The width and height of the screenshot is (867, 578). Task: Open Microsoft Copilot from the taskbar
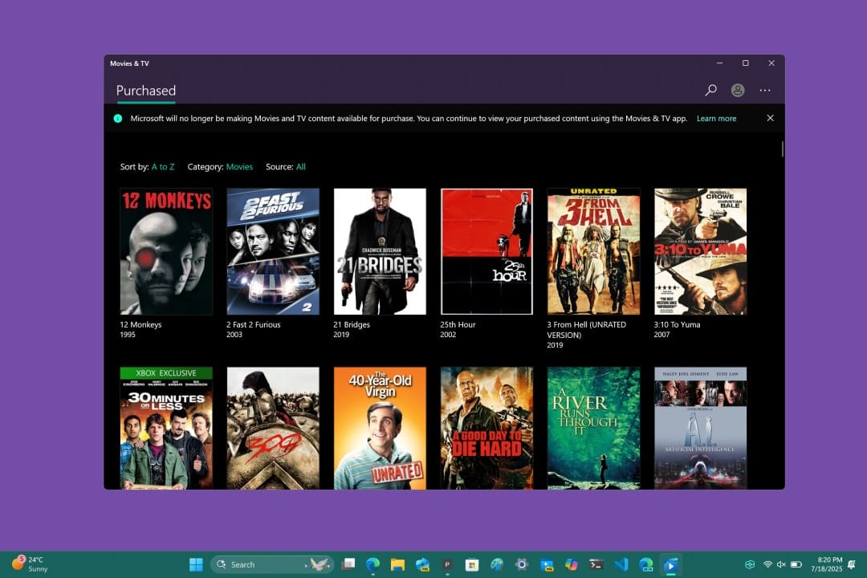572,564
